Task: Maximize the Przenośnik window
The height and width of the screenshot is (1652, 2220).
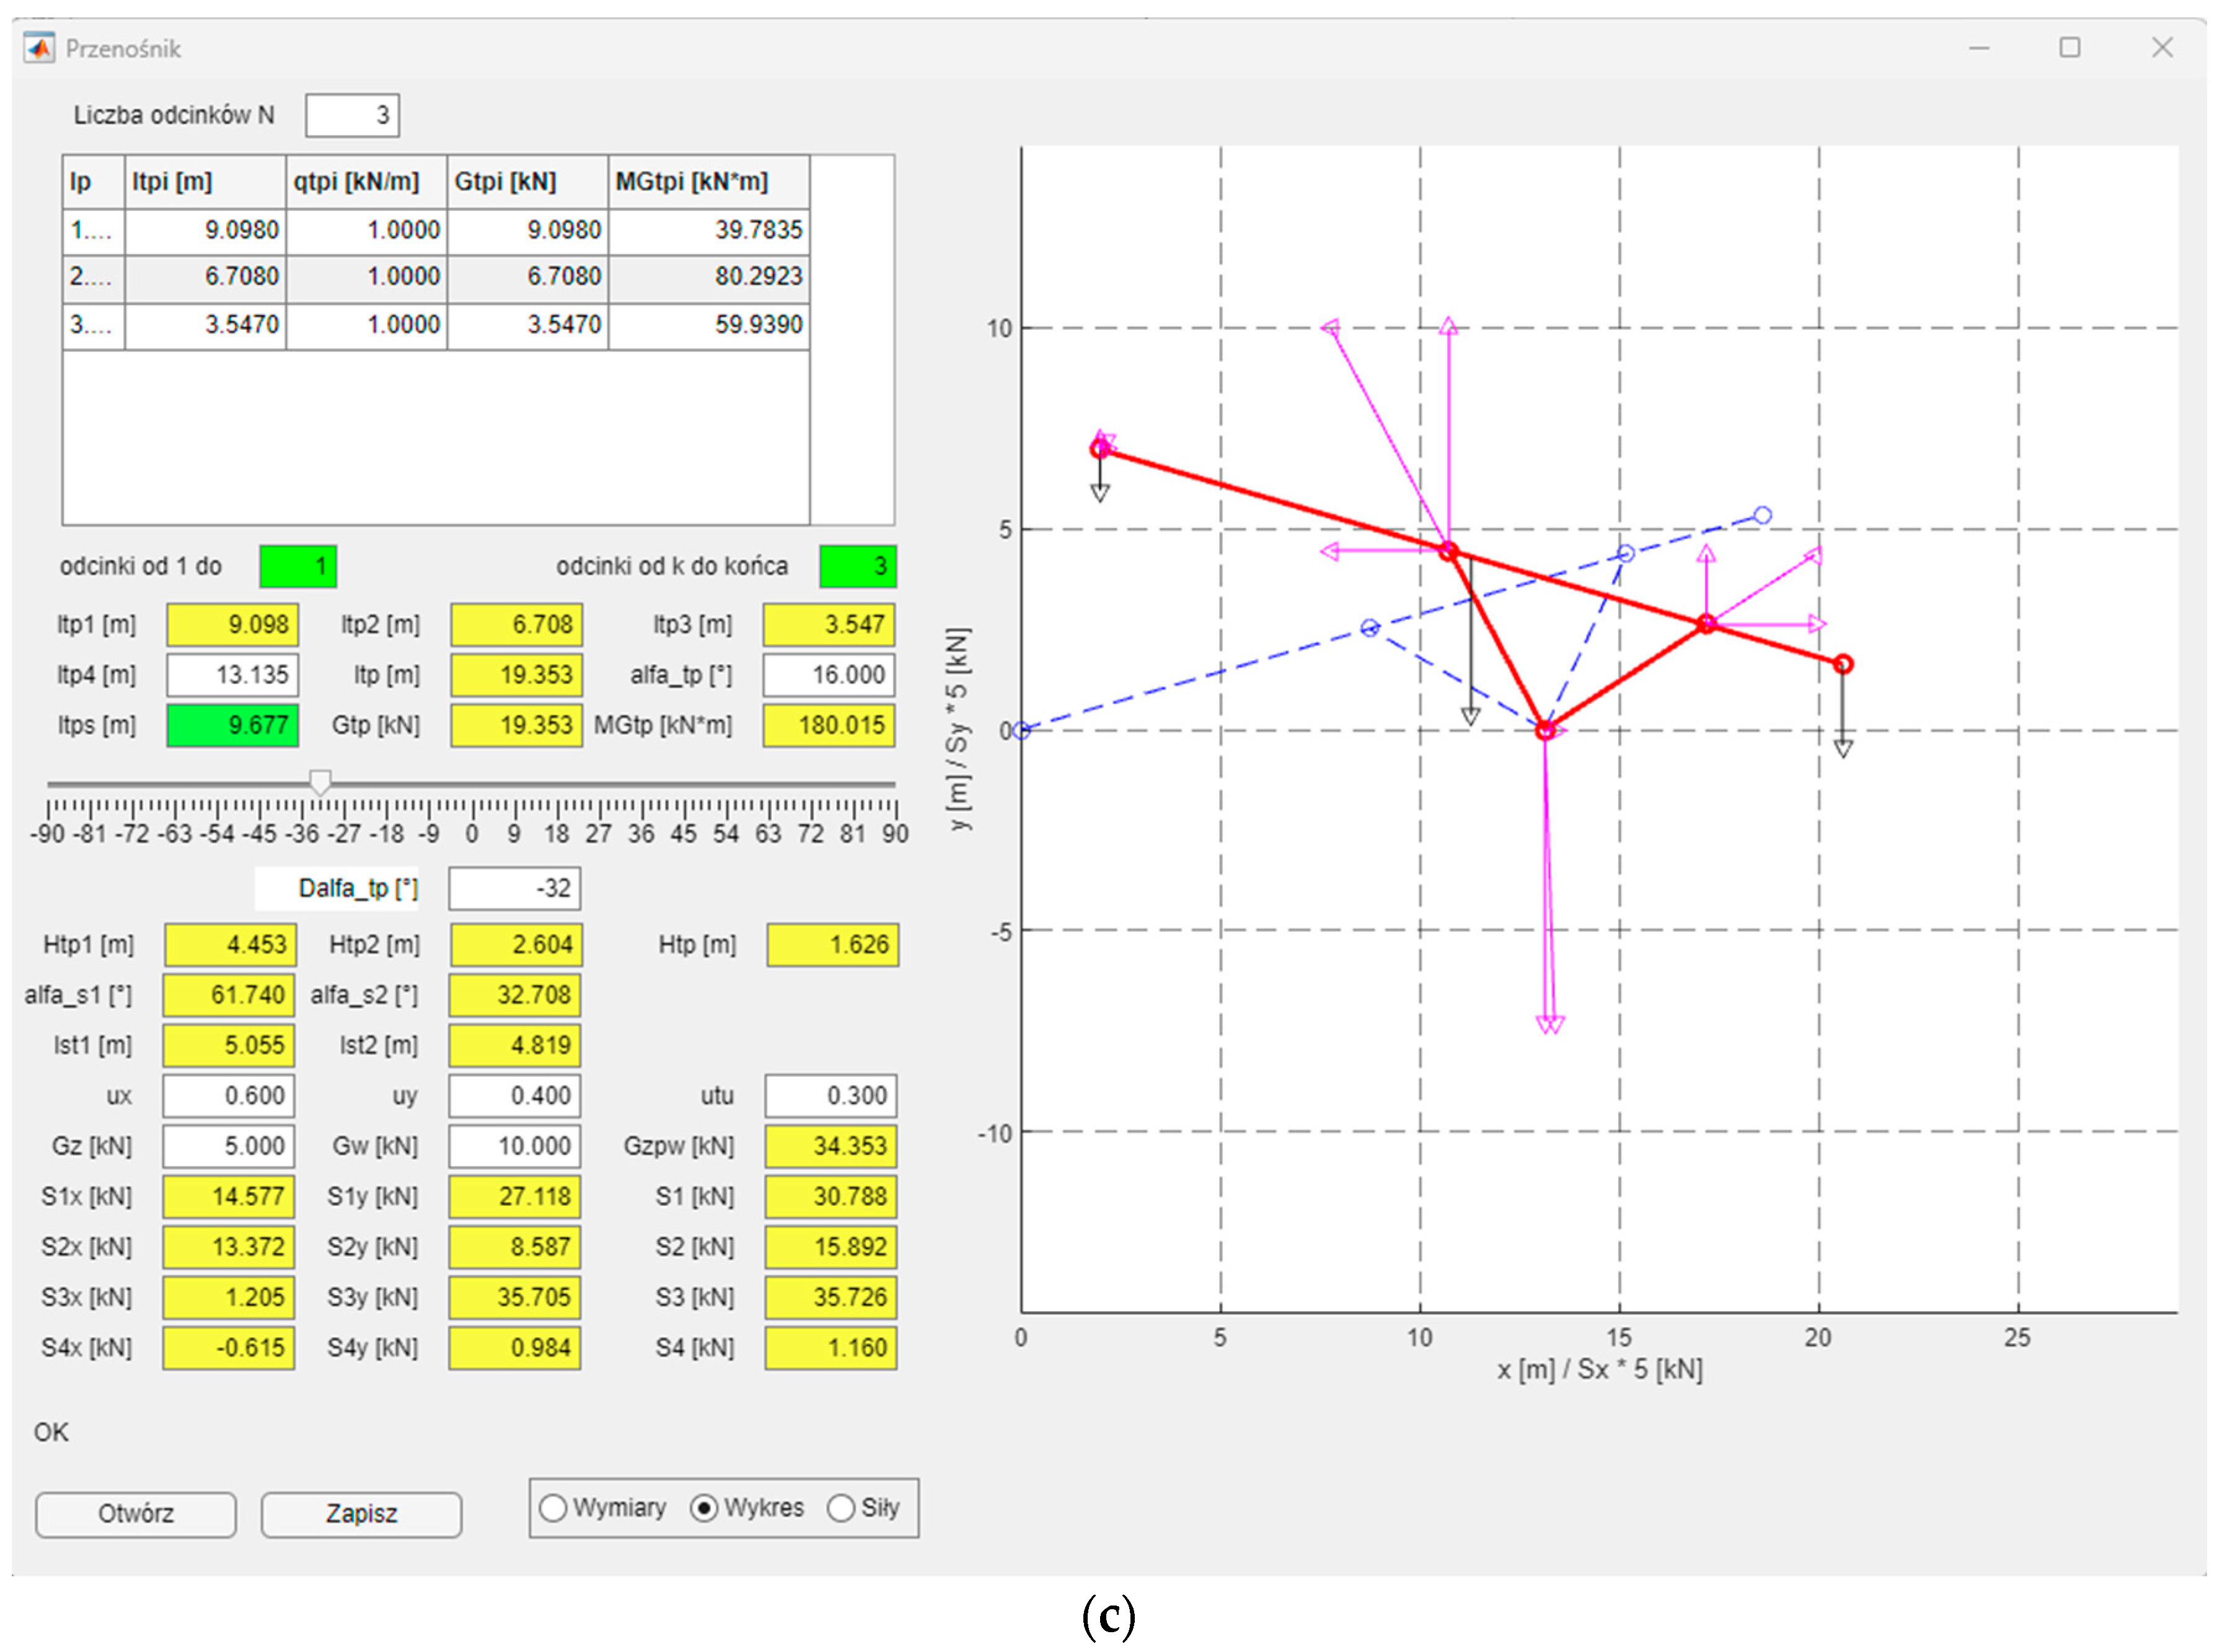Action: click(2069, 48)
